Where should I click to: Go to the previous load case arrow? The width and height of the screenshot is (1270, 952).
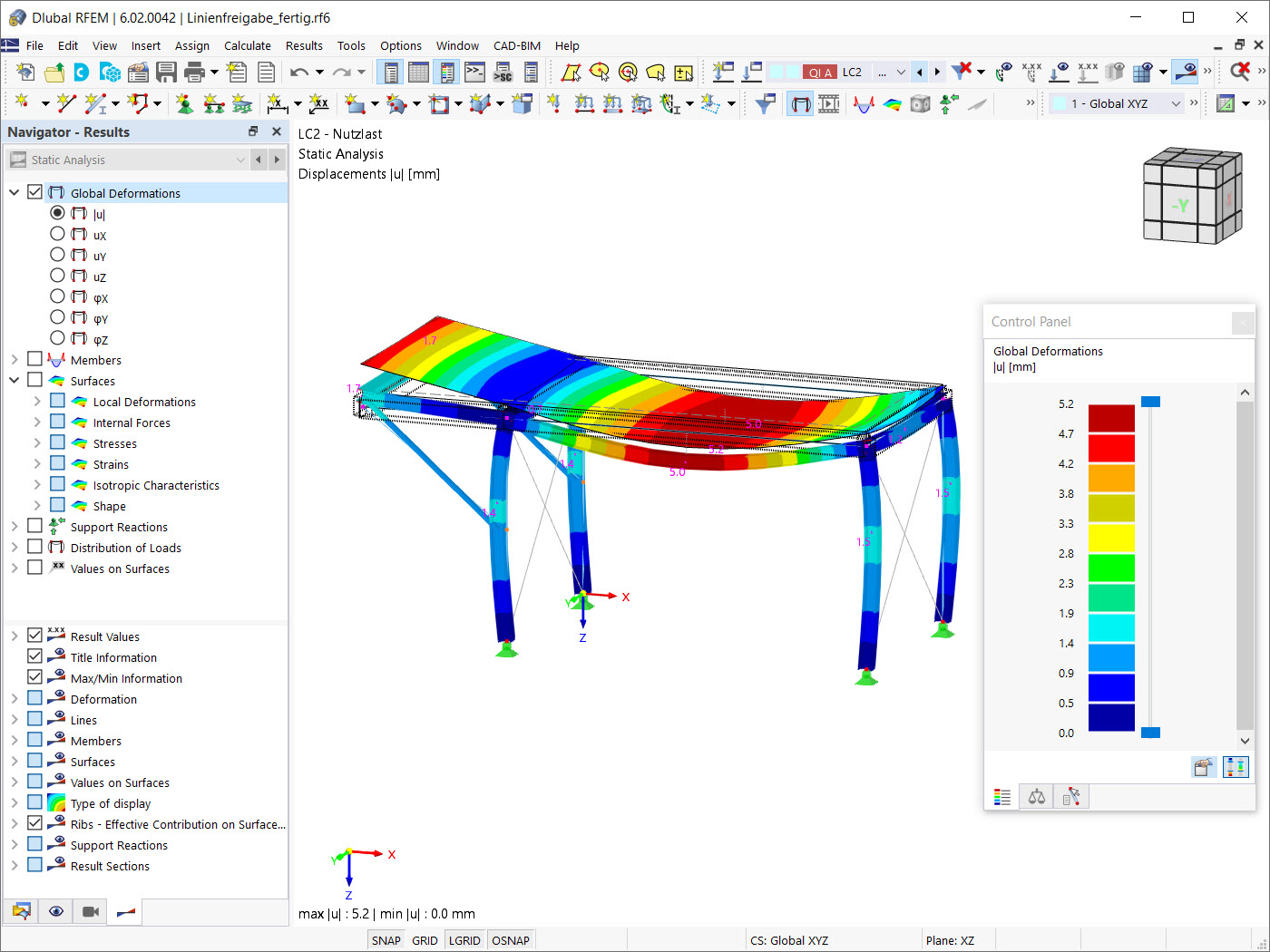[920, 72]
